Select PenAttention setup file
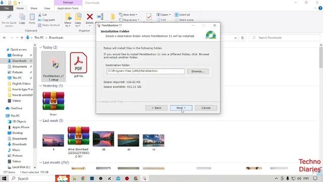 click(53, 66)
